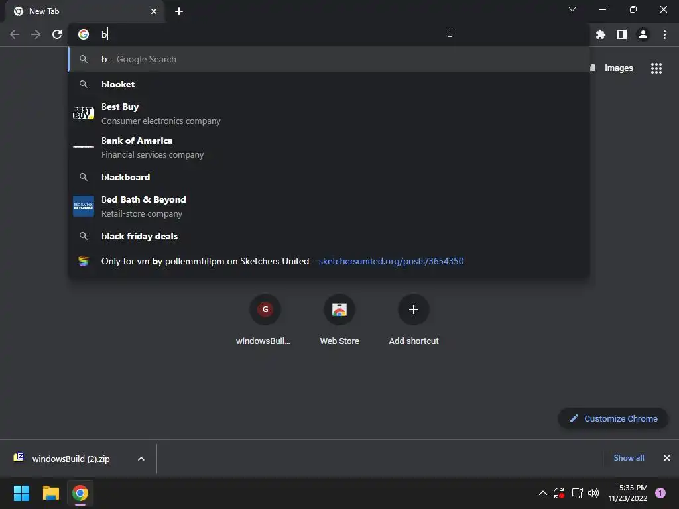The width and height of the screenshot is (679, 509).
Task: Click the Bed Bath & Beyond logo icon
Action: point(84,206)
